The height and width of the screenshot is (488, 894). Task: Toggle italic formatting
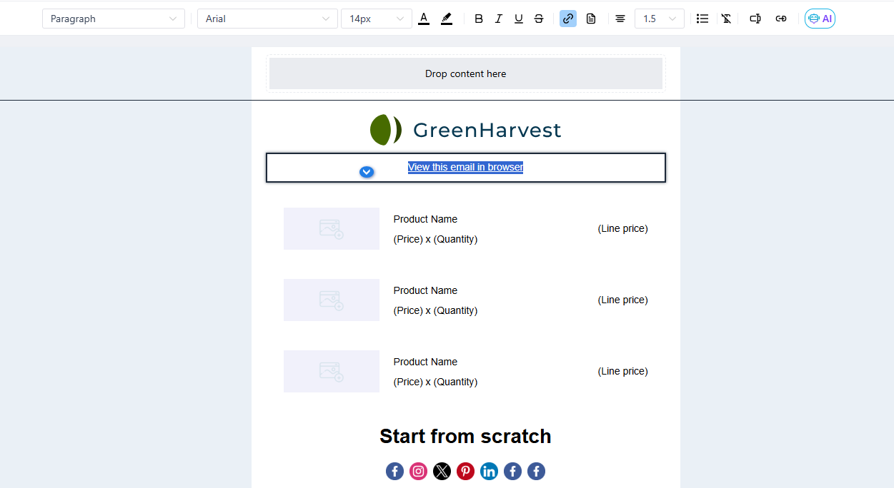pyautogui.click(x=499, y=19)
